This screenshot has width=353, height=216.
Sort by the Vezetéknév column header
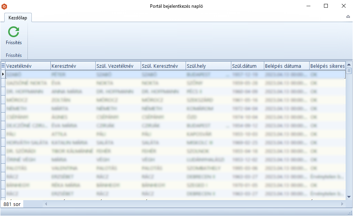pyautogui.click(x=28, y=66)
